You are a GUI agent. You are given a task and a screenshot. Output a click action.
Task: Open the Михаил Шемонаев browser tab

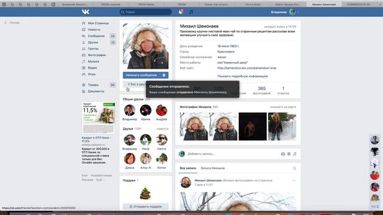[x=324, y=4]
